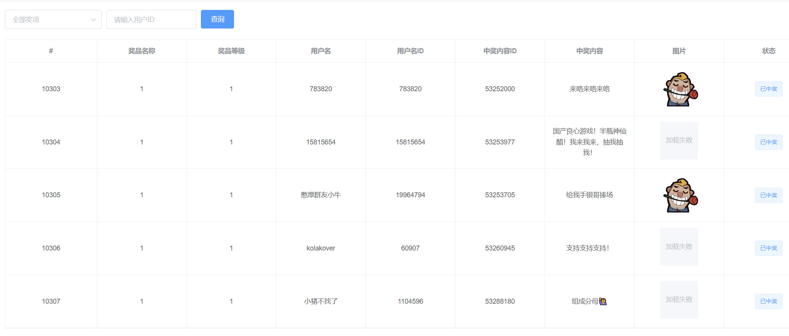The width and height of the screenshot is (789, 336).
Task: Click the 图片 column header
Action: click(679, 51)
